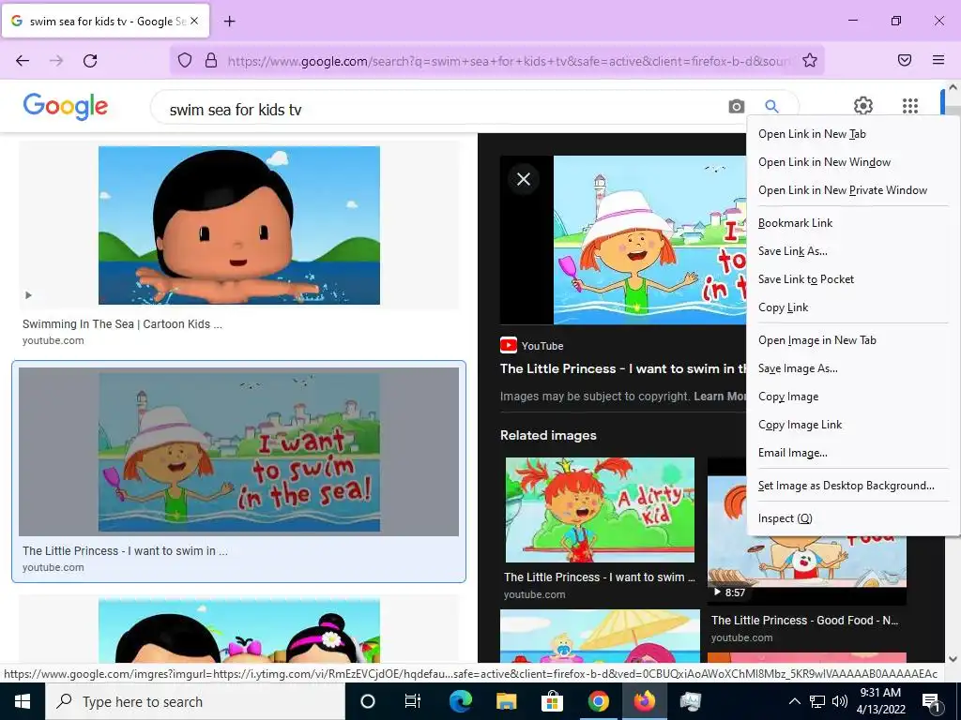
Task: Open a new browser tab
Action: (x=229, y=22)
